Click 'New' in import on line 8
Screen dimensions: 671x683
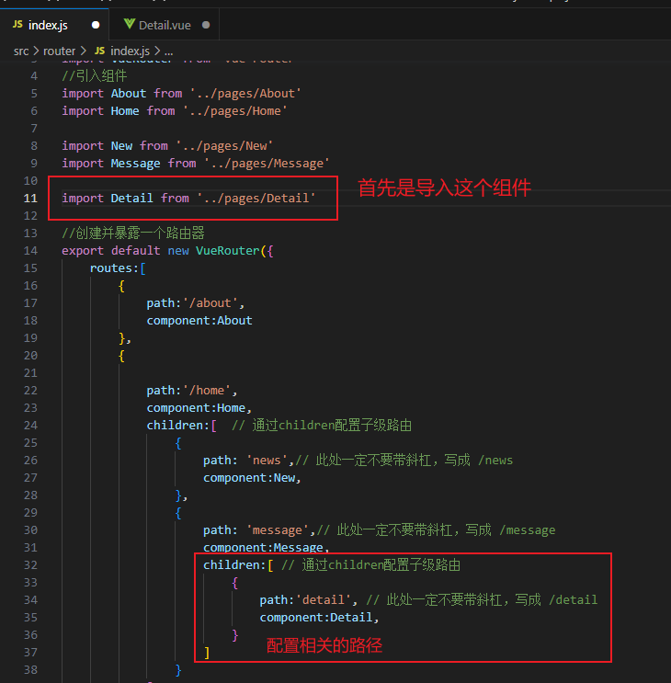click(x=121, y=145)
